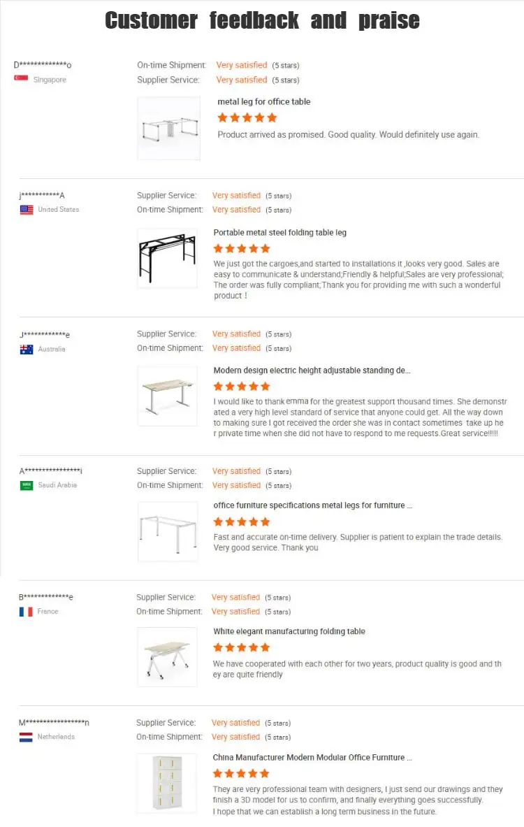Open 'China Manufacturer Modern Modular Office Furniture' link
Viewport: 524px width, 827px height.
tap(312, 757)
